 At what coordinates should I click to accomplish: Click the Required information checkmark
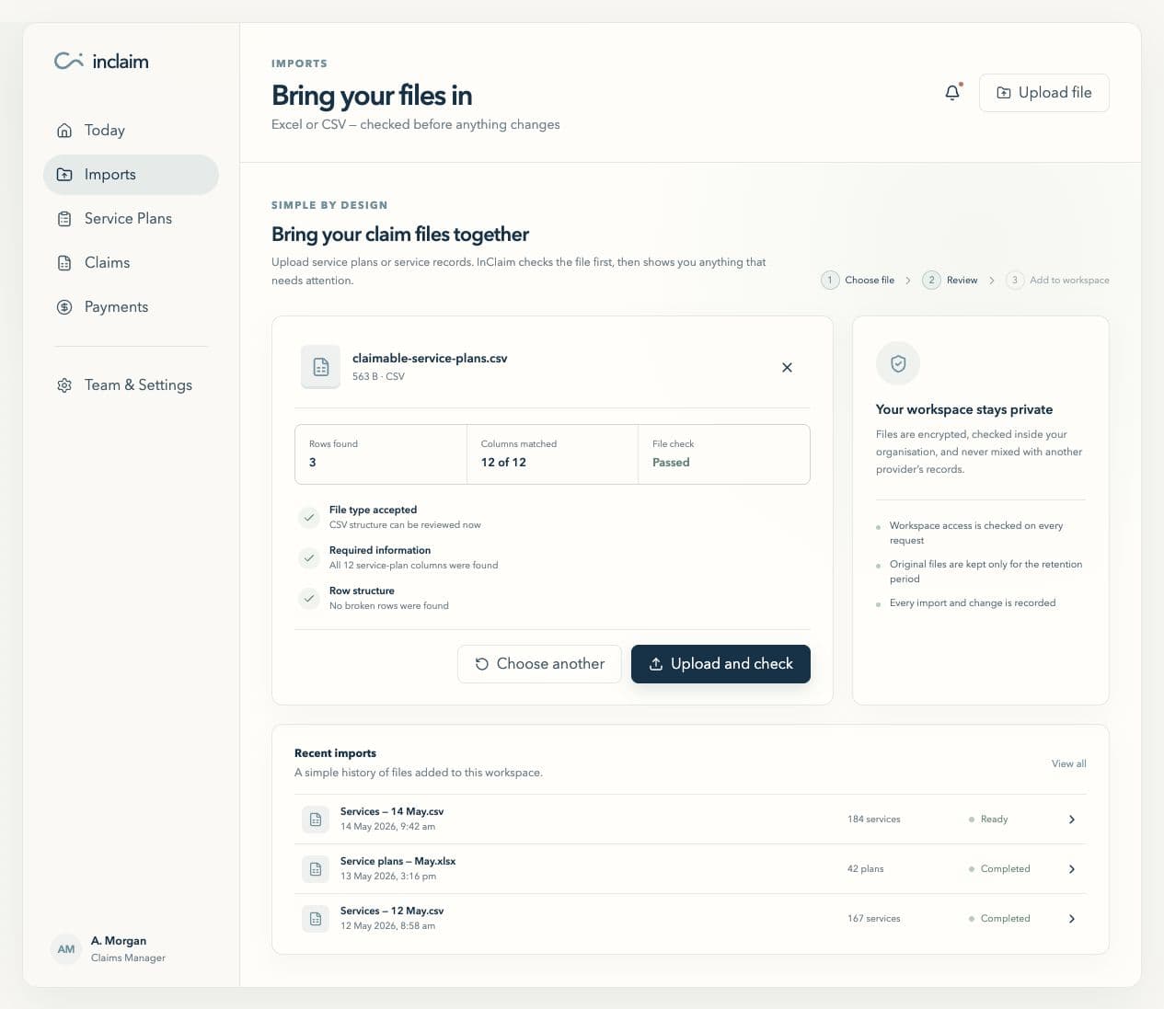(x=309, y=557)
